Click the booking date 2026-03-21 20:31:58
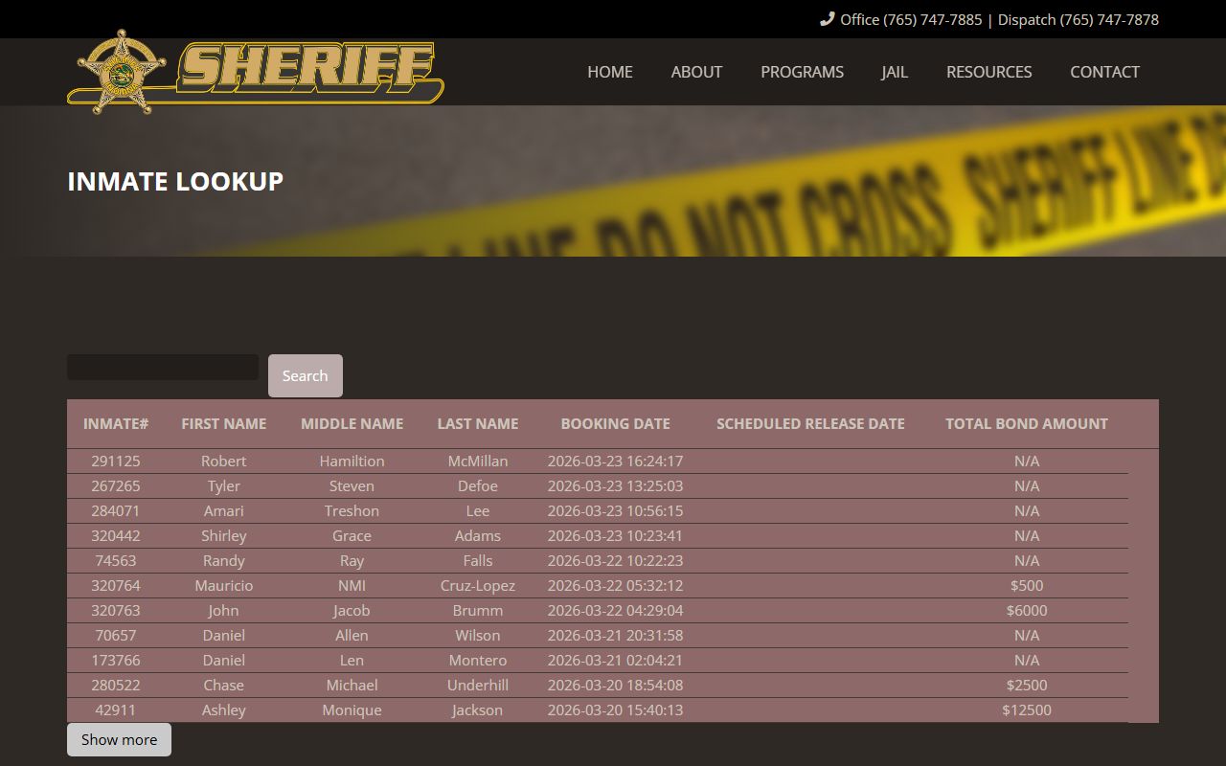 (x=616, y=635)
